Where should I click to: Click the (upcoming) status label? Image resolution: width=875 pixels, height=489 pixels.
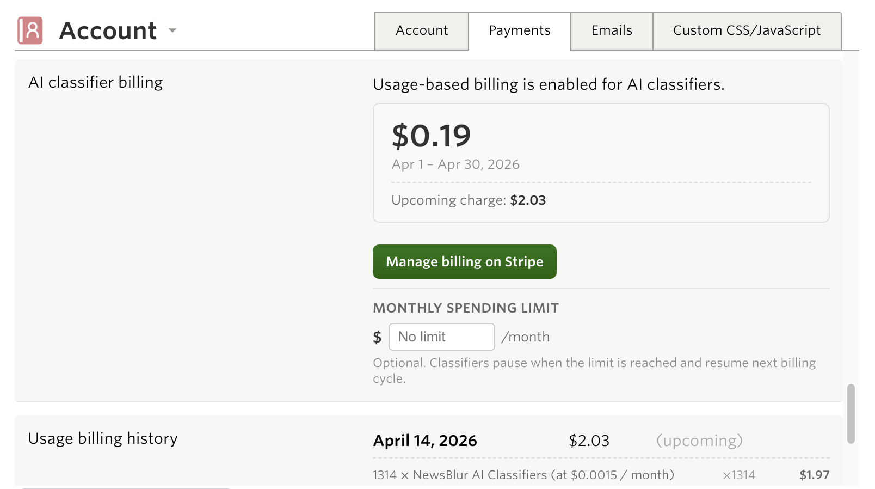click(x=699, y=441)
